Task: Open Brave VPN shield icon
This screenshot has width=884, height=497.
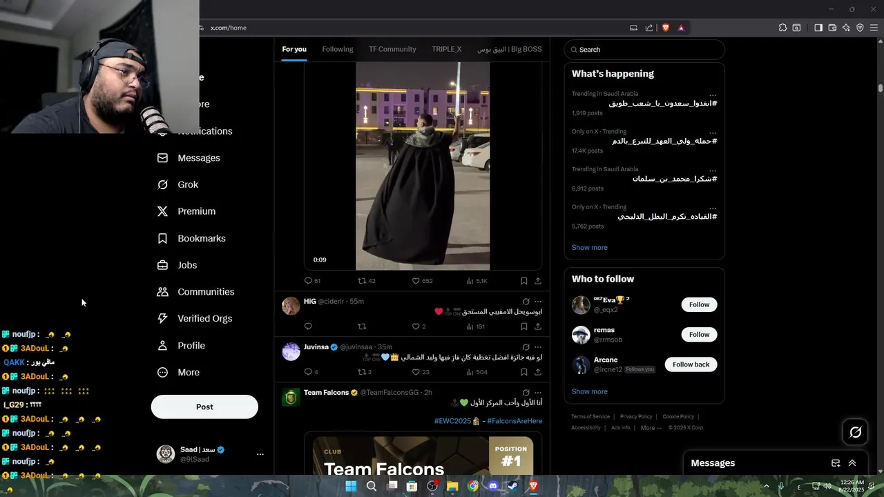Action: click(860, 28)
